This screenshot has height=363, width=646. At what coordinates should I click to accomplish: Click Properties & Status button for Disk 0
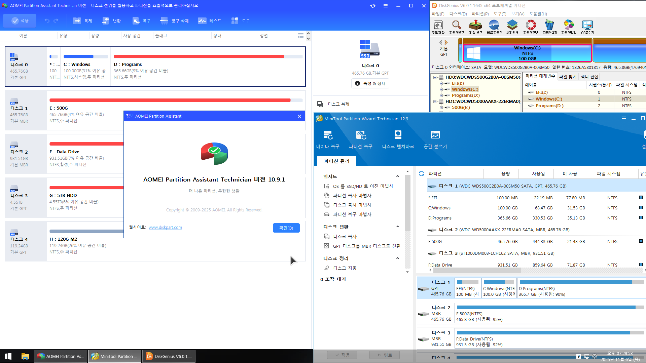370,83
